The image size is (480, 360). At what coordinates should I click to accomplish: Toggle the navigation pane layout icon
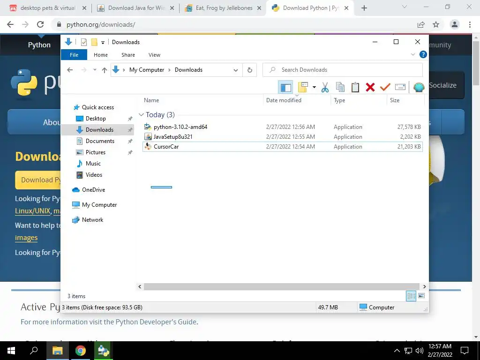tap(285, 87)
